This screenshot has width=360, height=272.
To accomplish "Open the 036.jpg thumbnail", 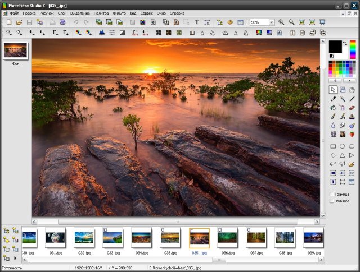I will [228, 238].
